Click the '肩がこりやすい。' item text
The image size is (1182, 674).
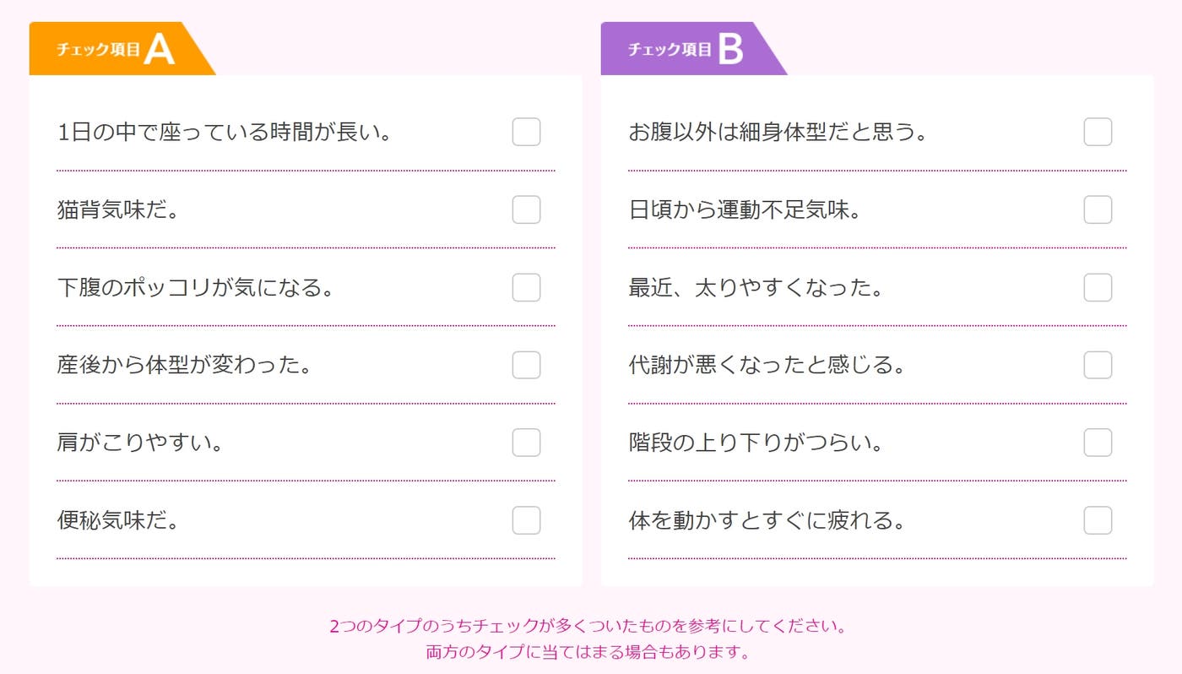pyautogui.click(x=140, y=443)
